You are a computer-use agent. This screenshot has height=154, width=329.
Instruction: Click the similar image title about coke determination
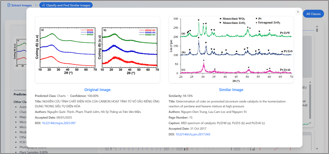point(227,104)
